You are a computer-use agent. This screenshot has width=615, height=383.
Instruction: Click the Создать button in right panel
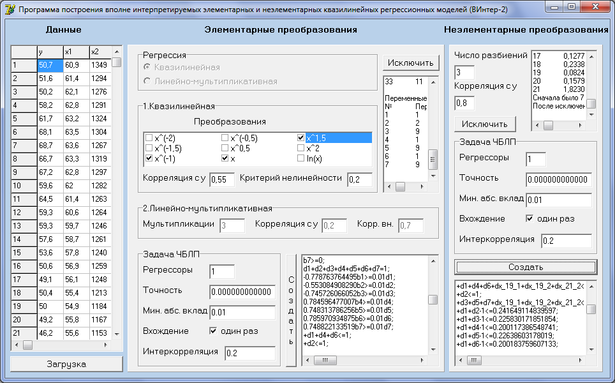tap(526, 267)
